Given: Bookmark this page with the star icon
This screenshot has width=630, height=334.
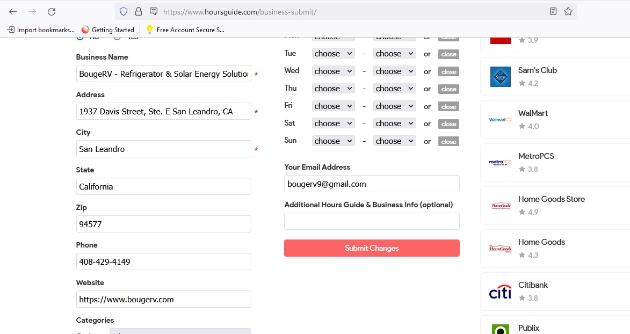Looking at the screenshot, I should point(568,11).
